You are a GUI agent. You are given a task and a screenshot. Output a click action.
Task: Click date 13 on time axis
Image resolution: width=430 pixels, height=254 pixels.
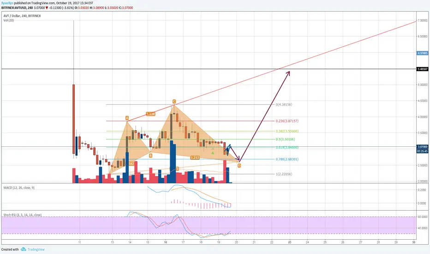coord(112,242)
